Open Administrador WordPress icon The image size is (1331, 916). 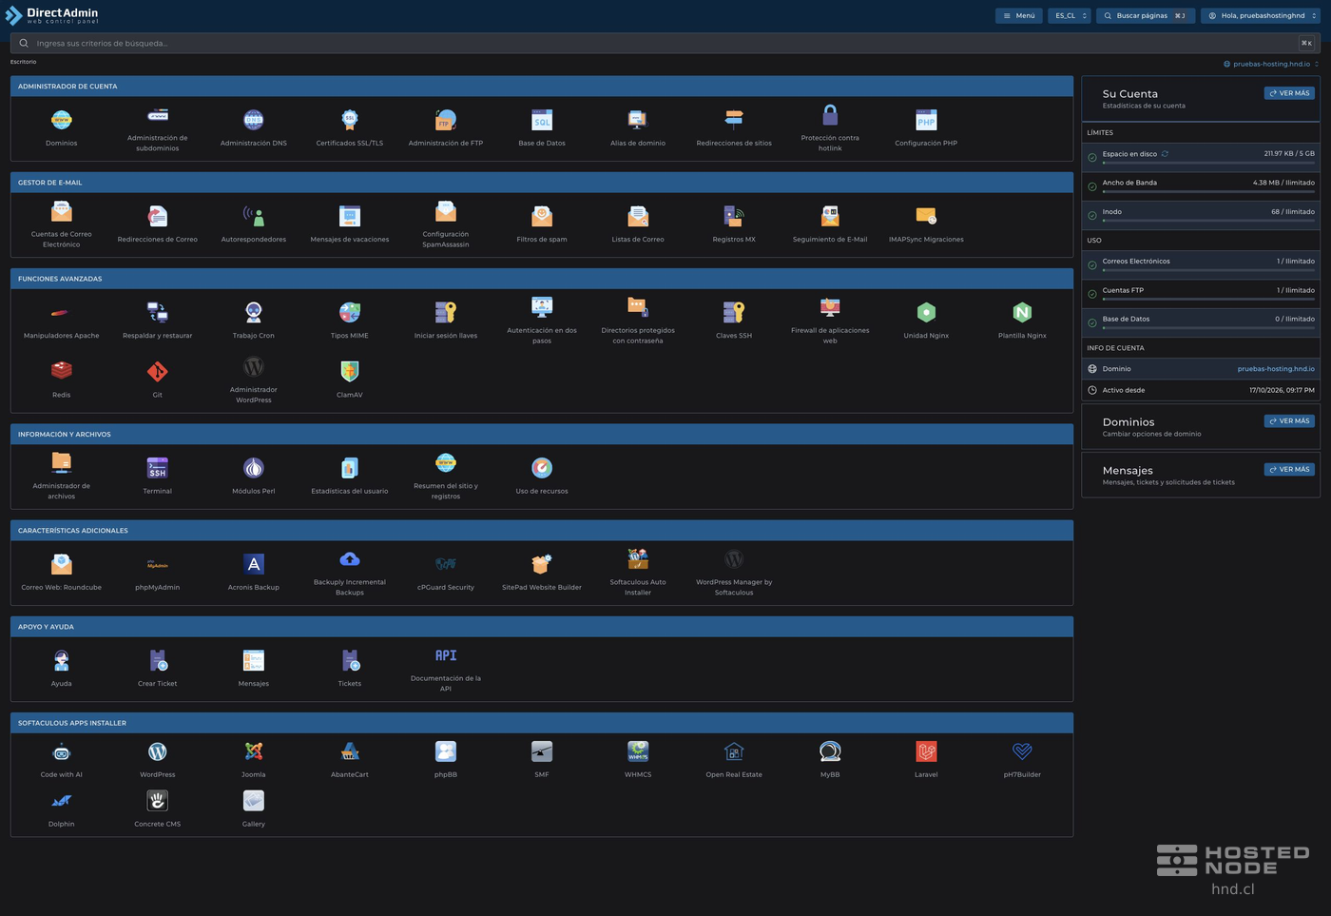(x=253, y=366)
